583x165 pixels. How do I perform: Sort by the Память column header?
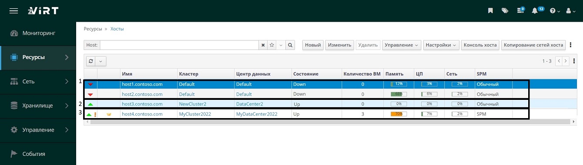(399, 74)
